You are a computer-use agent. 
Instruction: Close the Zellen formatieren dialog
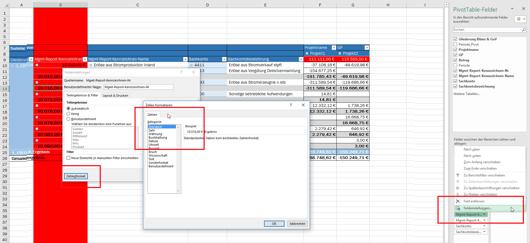[x=303, y=105]
